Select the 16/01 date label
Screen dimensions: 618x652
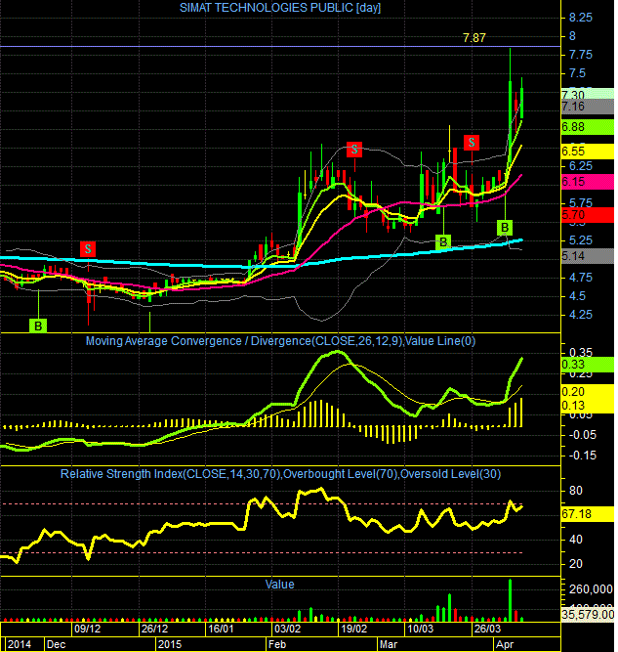tap(221, 629)
